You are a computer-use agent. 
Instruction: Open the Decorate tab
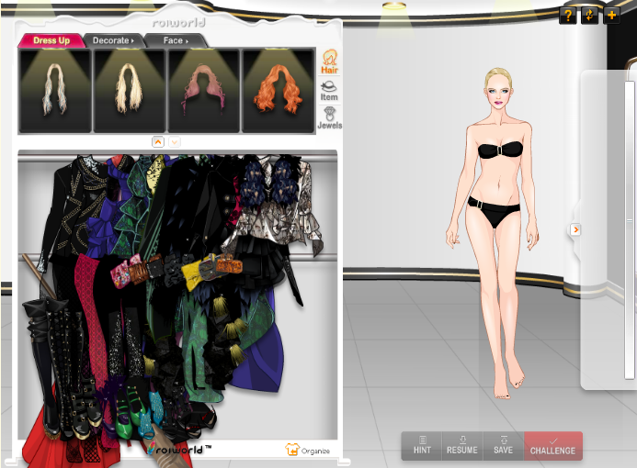pyautogui.click(x=113, y=40)
